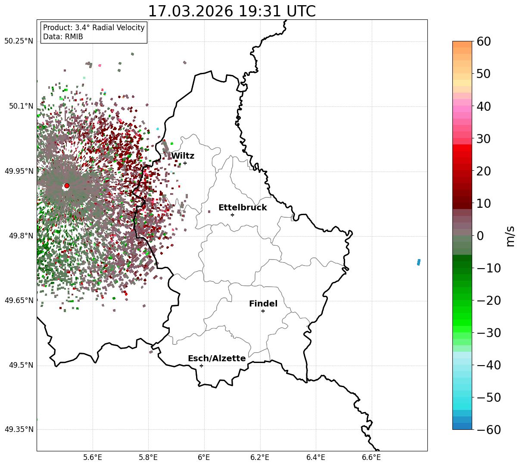Click the m/s colorbar unit label
The height and width of the screenshot is (466, 520).
click(511, 235)
